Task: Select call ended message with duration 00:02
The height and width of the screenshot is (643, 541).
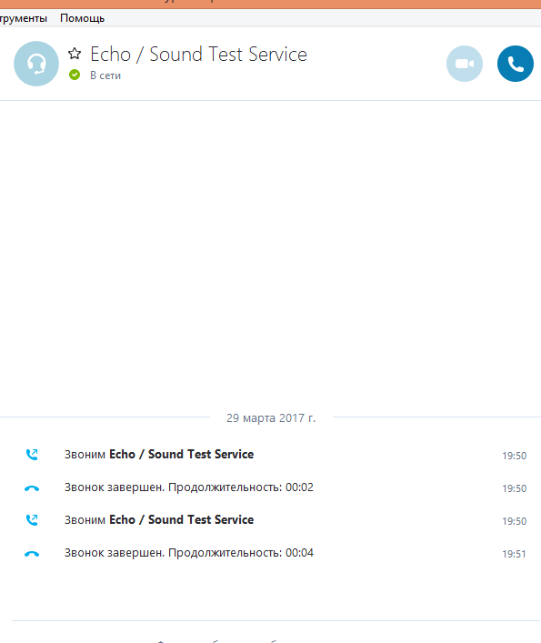Action: coord(189,487)
